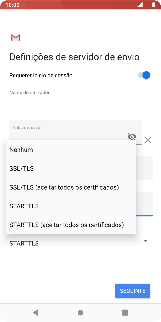Viewport: 161px width, 322px height.
Task: Open the STARTTLS security dropdown arrow
Action: tap(145, 241)
